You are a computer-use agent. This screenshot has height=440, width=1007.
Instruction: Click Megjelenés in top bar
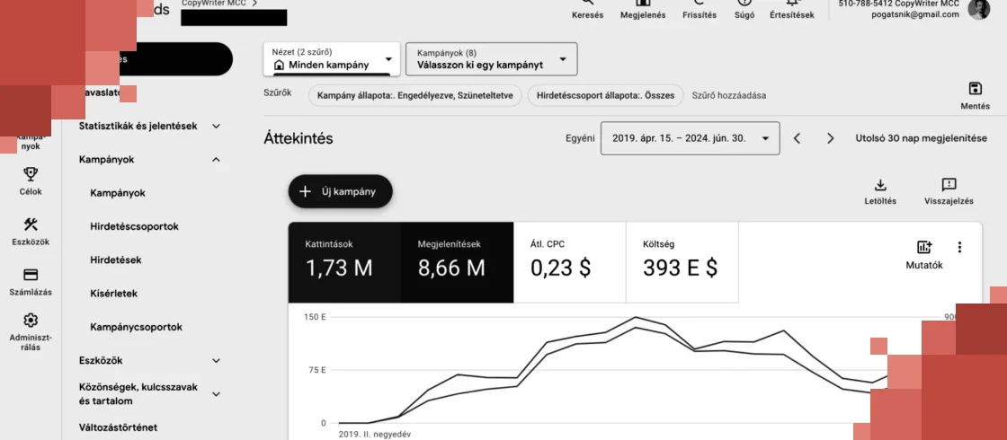[x=643, y=14]
